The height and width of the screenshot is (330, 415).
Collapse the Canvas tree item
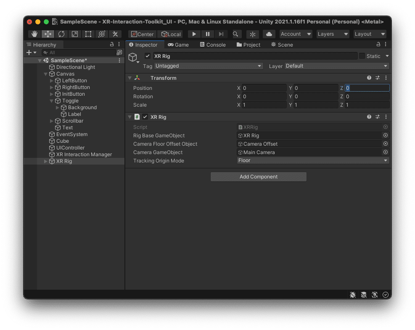click(x=45, y=74)
